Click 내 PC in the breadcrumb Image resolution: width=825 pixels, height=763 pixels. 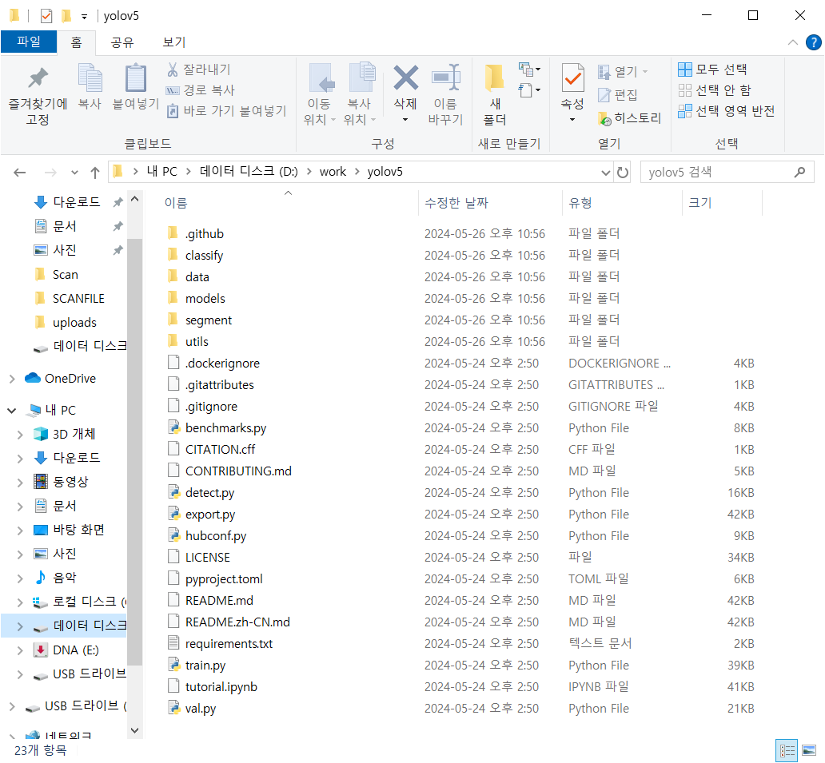(x=161, y=172)
